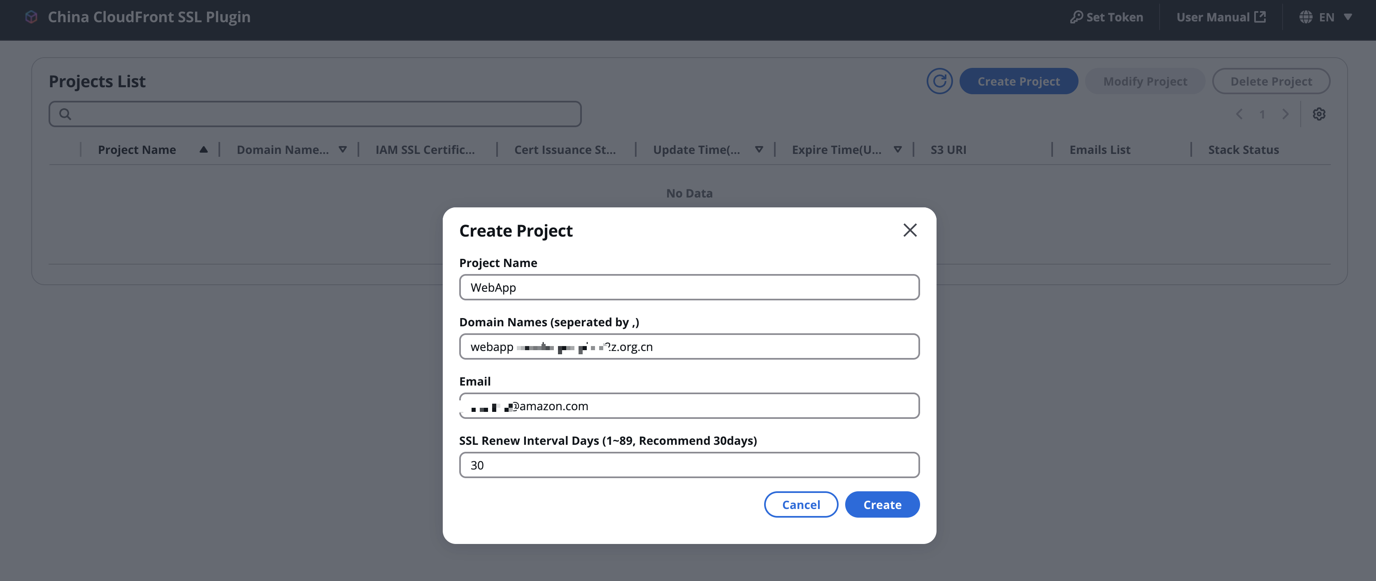This screenshot has height=581, width=1376.
Task: Click the globe language icon
Action: click(1306, 17)
